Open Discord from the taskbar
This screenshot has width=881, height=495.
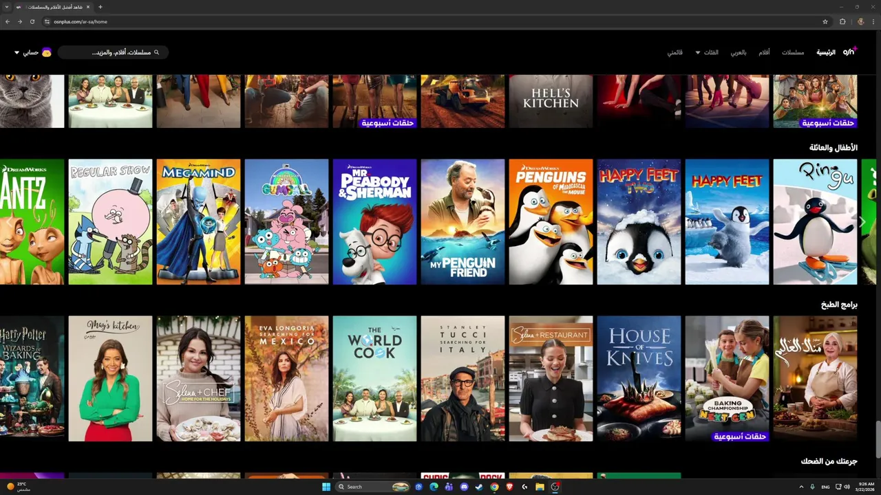(x=464, y=487)
